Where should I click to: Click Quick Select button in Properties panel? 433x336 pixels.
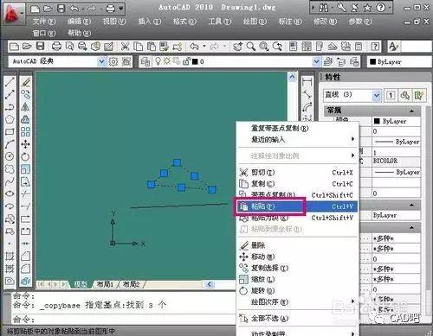tap(419, 95)
